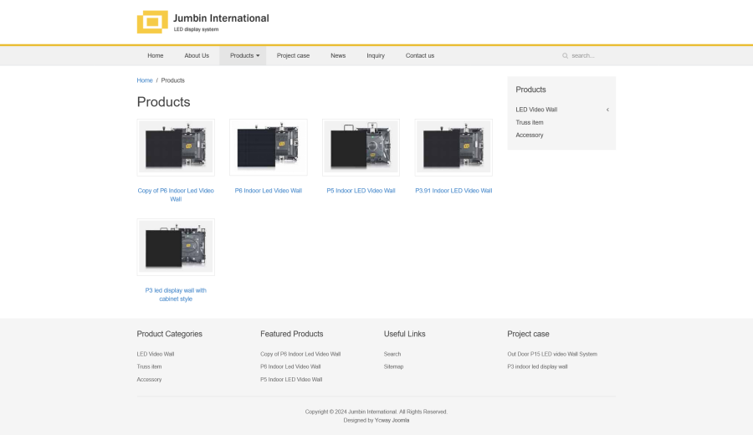
Task: Go to the About Us menu item
Action: coord(197,56)
